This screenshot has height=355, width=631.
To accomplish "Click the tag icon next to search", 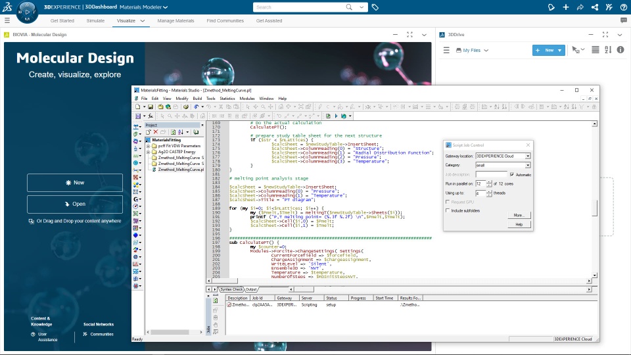I will pyautogui.click(x=375, y=7).
